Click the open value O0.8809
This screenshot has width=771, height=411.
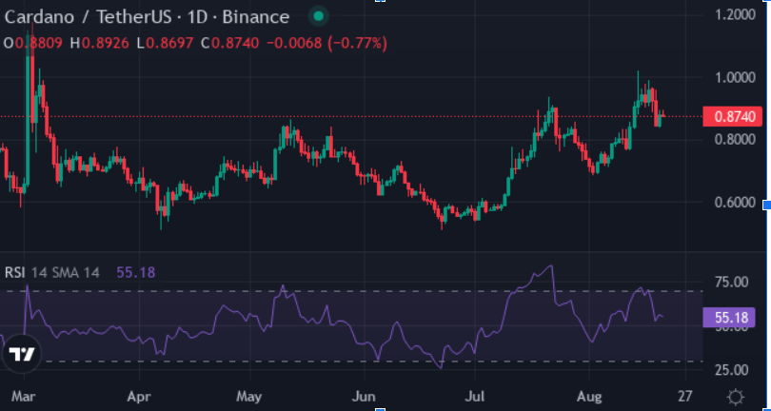click(x=33, y=43)
